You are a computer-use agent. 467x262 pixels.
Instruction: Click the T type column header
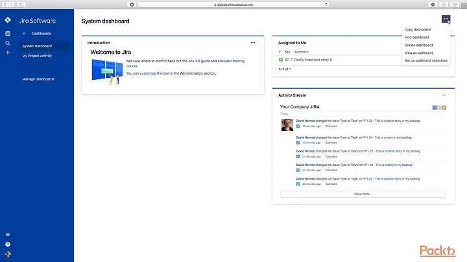280,52
